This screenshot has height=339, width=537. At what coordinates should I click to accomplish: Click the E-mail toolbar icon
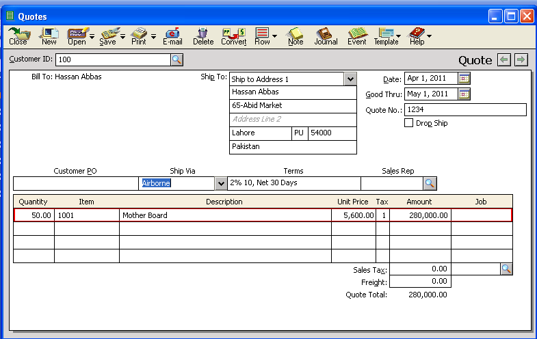172,36
